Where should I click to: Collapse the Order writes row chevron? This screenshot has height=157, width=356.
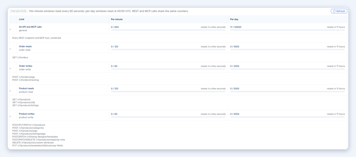click(x=10, y=69)
